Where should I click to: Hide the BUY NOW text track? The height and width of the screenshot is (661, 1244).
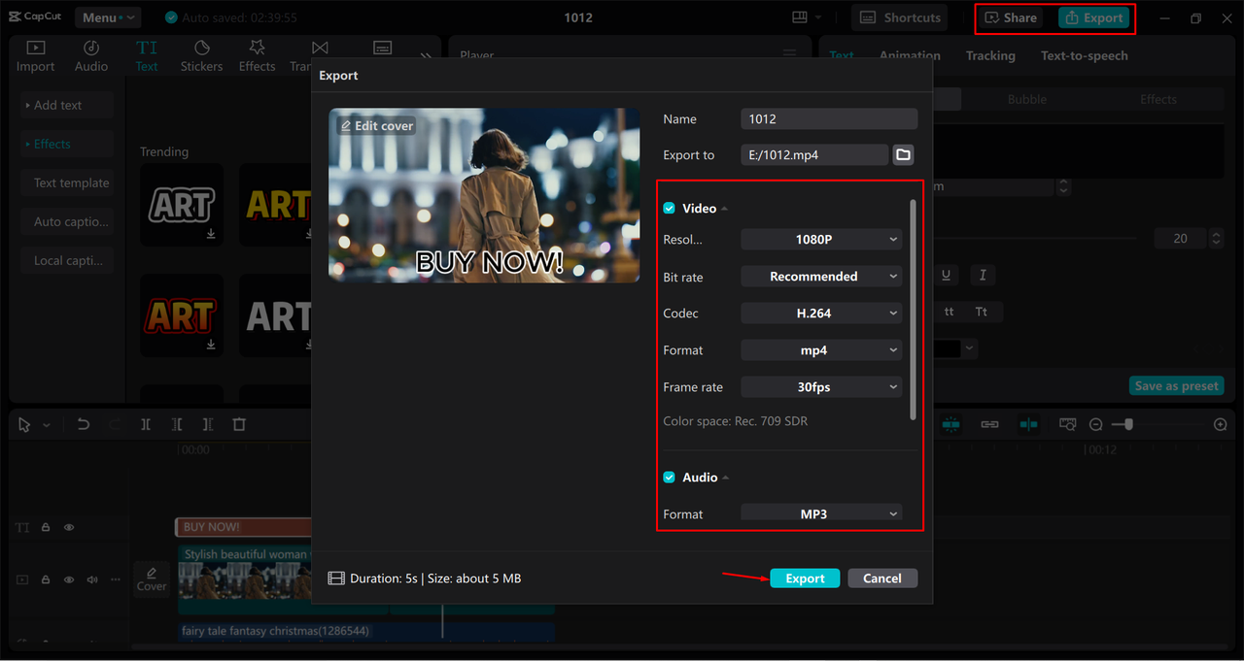tap(69, 527)
